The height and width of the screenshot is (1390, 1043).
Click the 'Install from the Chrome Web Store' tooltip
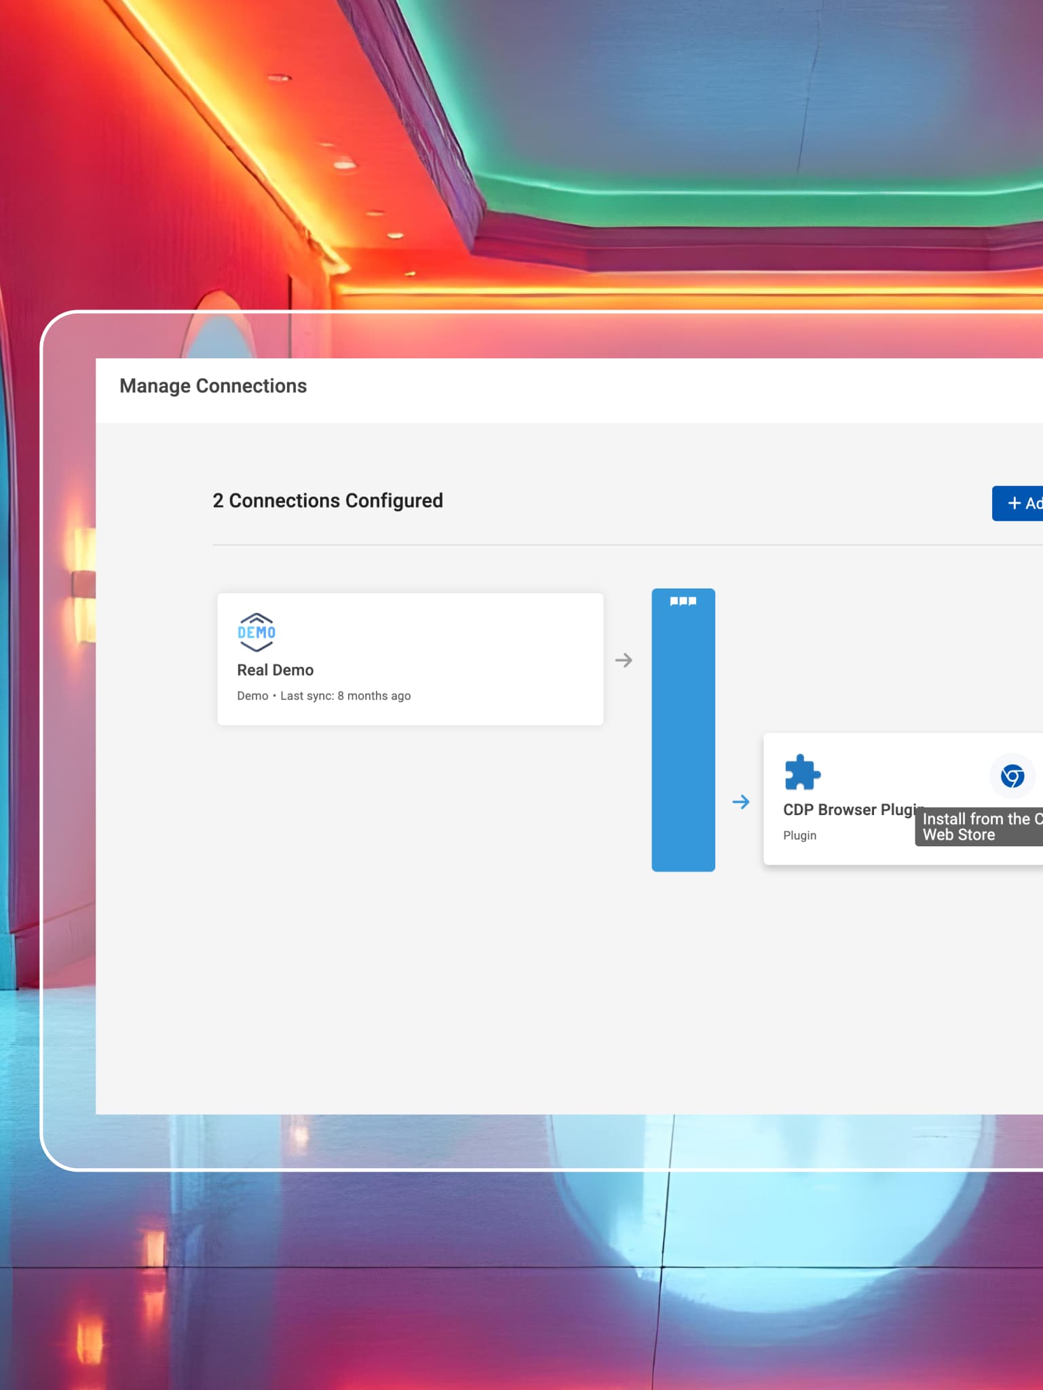pos(977,827)
